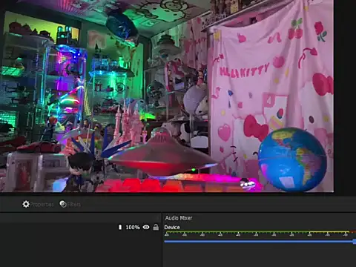356x267 pixels.
Task: Click the globe in the preview canvas
Action: pos(292,159)
